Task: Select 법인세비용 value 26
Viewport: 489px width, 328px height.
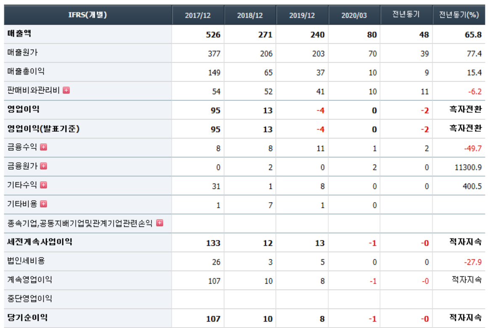Action: (x=216, y=262)
